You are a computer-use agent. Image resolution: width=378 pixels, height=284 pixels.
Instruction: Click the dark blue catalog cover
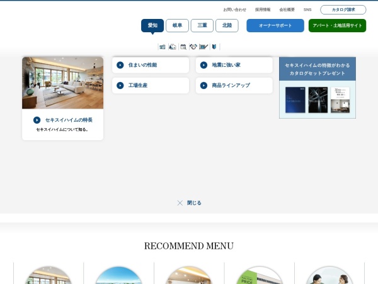point(295,100)
